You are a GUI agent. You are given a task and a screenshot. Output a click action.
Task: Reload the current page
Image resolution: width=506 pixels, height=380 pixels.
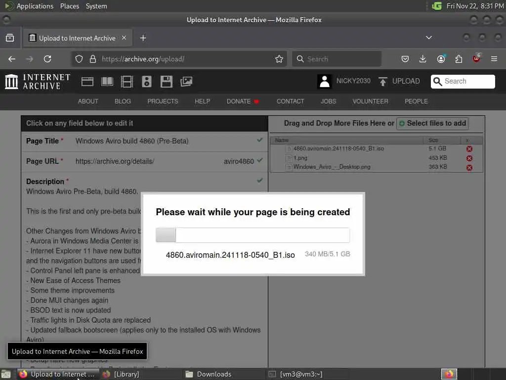tap(47, 59)
